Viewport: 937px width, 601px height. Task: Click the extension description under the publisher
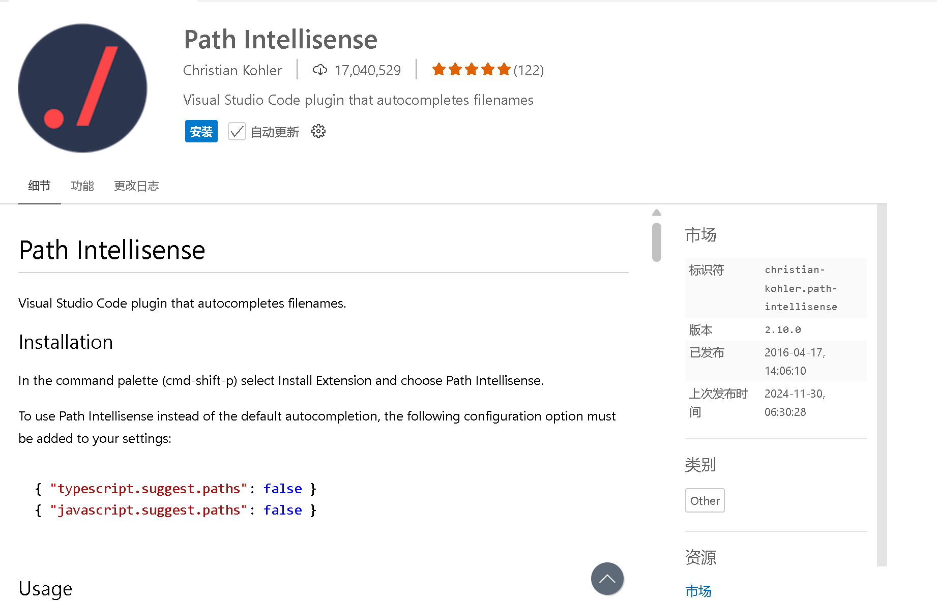tap(358, 100)
